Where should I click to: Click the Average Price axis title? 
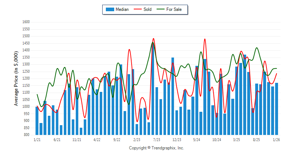pos(16,78)
